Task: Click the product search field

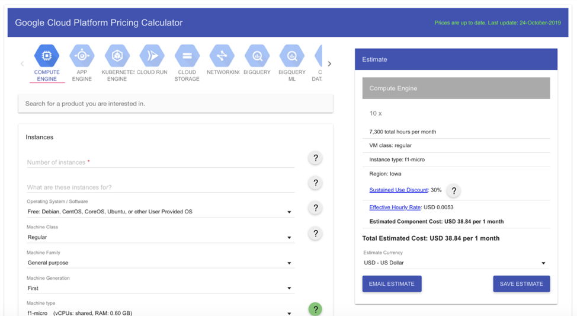Action: [x=175, y=104]
